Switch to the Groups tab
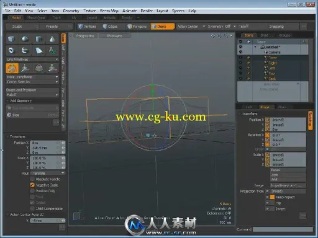The image size is (318, 238). point(284,35)
